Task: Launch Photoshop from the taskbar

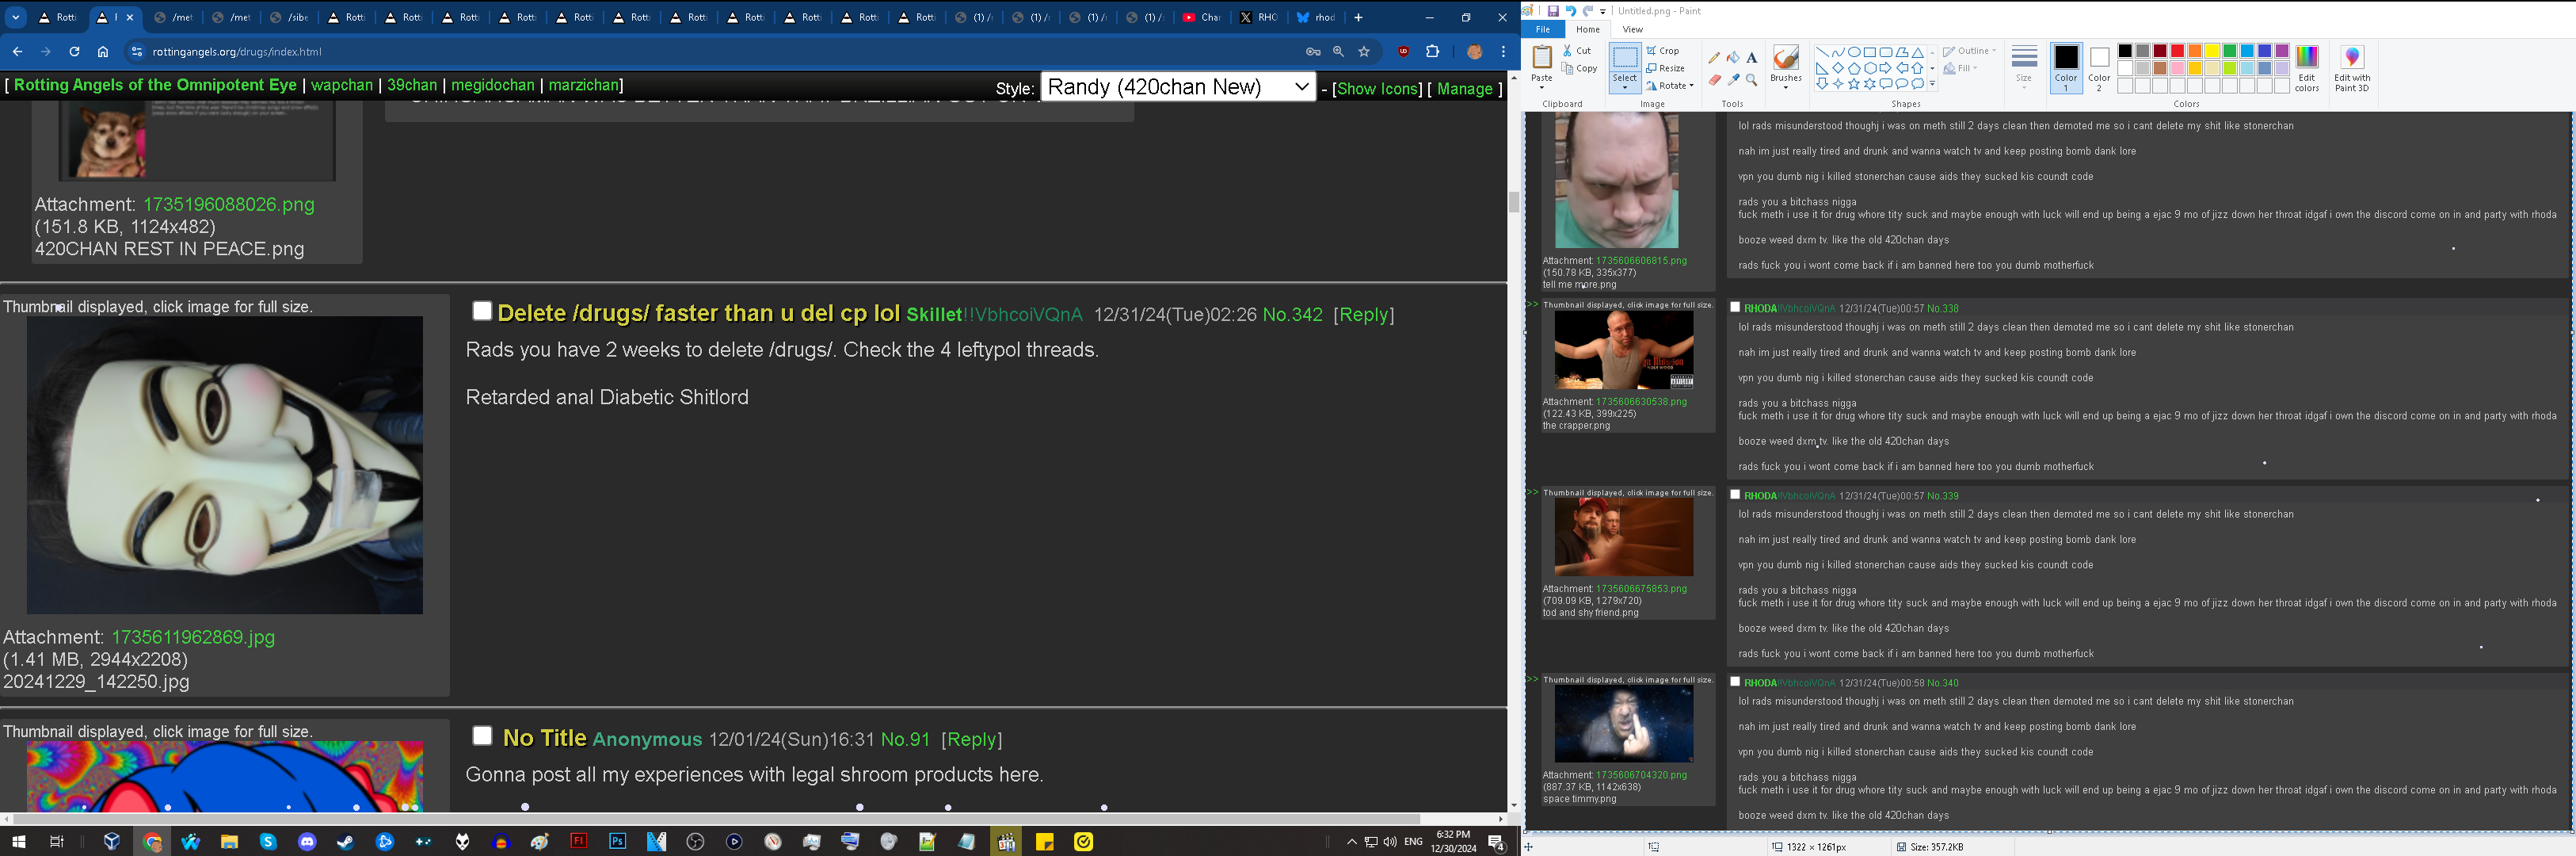Action: [x=617, y=842]
